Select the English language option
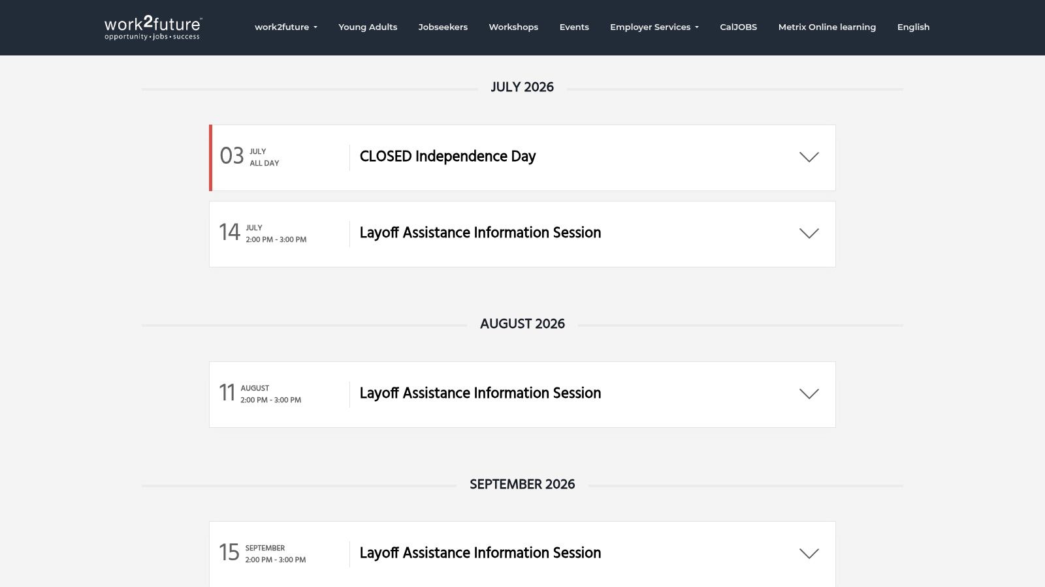This screenshot has height=587, width=1045. pyautogui.click(x=913, y=27)
